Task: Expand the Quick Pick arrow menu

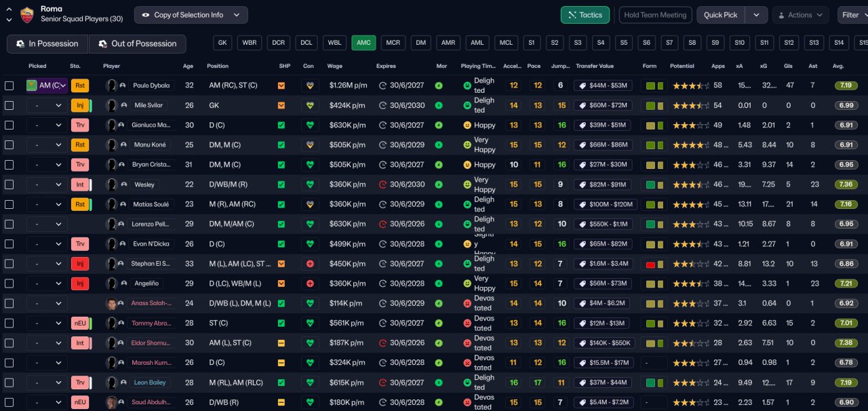Action: [x=756, y=15]
